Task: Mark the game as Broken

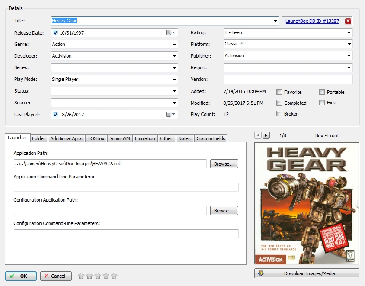Action: pyautogui.click(x=279, y=114)
